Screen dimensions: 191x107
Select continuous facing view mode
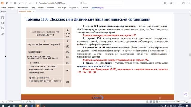click(157, 102)
